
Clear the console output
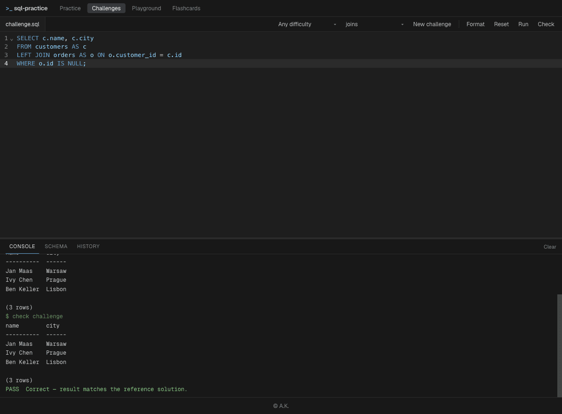pos(550,247)
